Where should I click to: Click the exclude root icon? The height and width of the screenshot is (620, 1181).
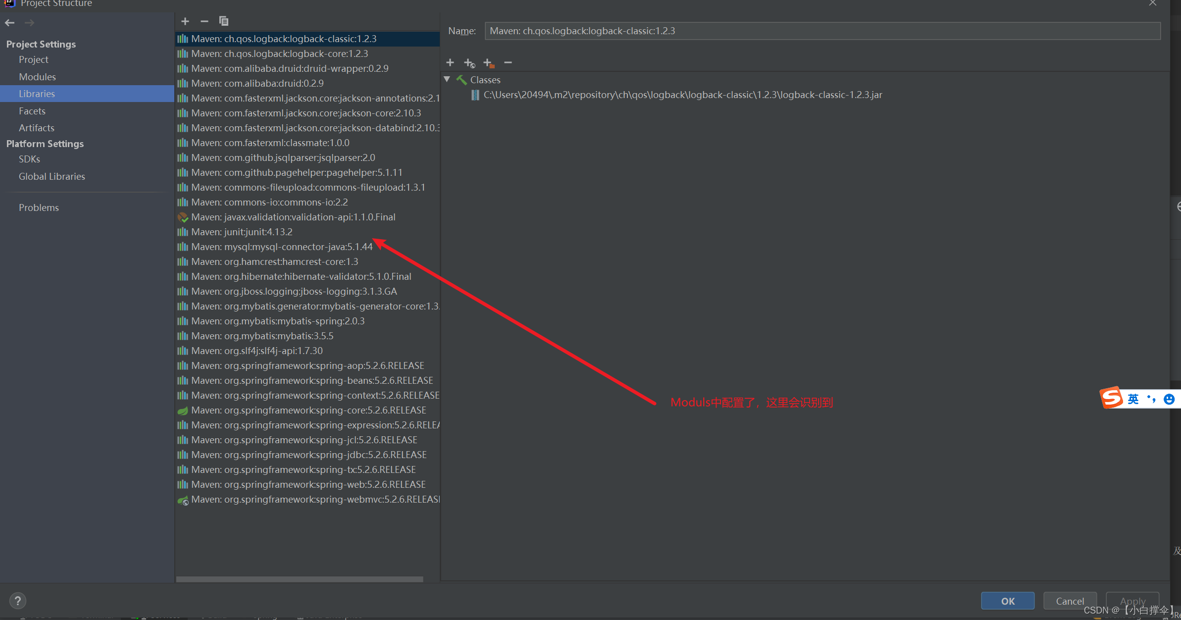(x=489, y=63)
